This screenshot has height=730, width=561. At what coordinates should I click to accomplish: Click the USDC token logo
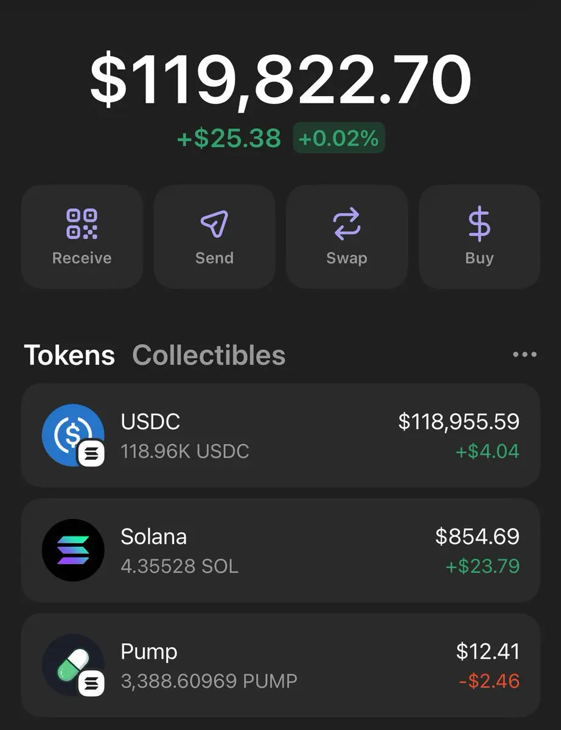[x=73, y=435]
